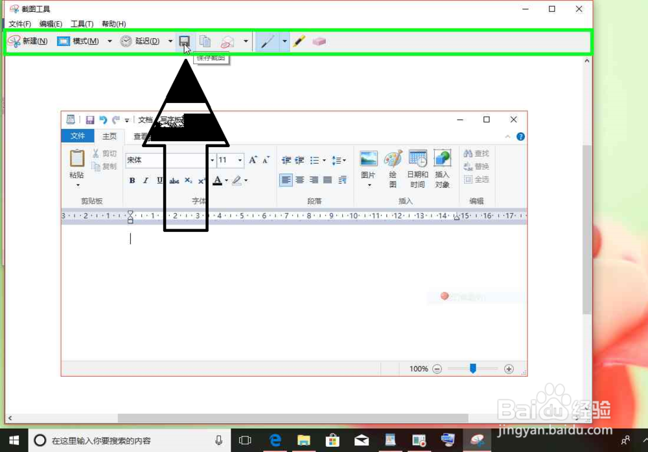Click the Snipping Tool vertical scrollbar up arrow
648x452 pixels.
coord(587,61)
